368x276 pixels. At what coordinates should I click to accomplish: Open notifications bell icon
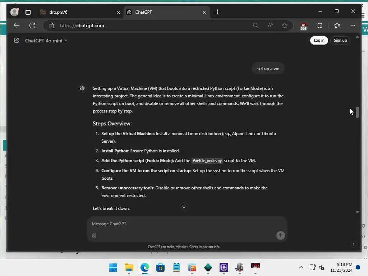coord(358,267)
